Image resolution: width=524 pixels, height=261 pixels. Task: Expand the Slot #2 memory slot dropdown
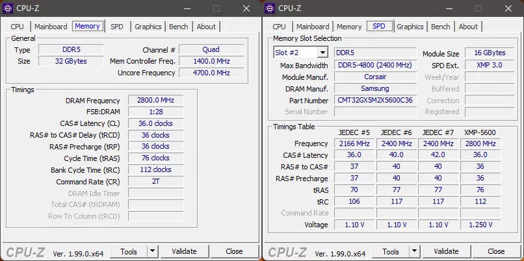[322, 53]
